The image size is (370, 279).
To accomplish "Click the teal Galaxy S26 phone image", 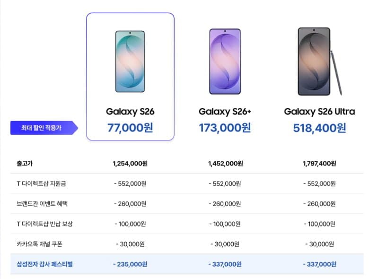I will (x=130, y=61).
